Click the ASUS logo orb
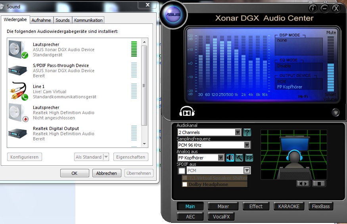The width and height of the screenshot is (347, 224). tap(173, 15)
